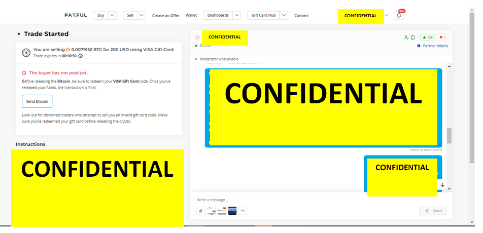Click the red warning icon beside buyer not paid
Image resolution: width=483 pixels, height=233 pixels.
(24, 73)
